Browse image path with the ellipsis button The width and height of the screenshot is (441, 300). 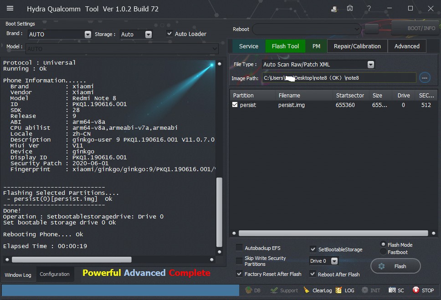tap(424, 78)
